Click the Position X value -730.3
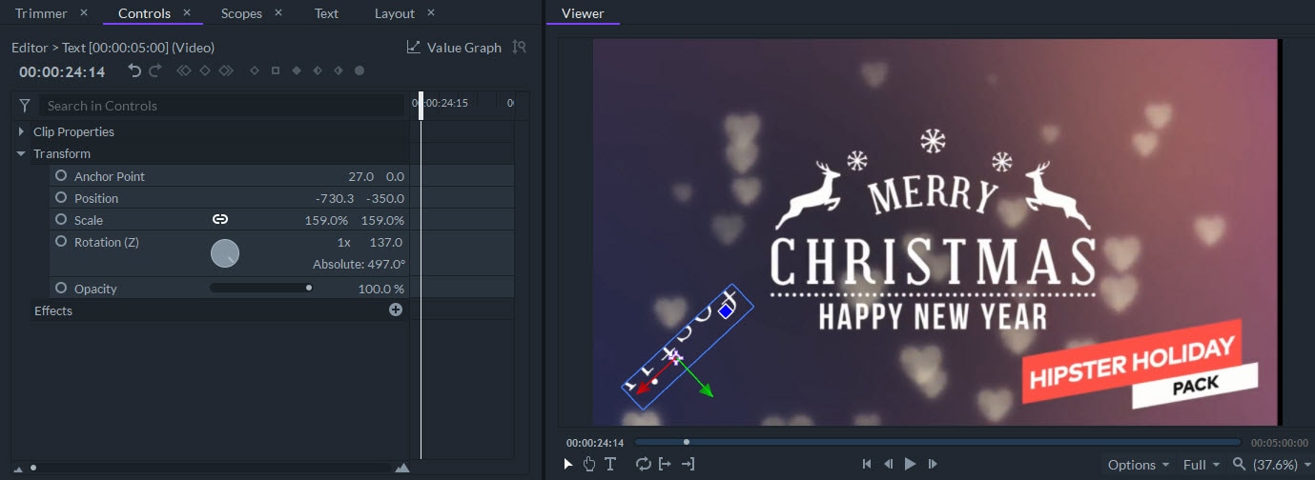This screenshot has height=480, width=1315. (335, 198)
